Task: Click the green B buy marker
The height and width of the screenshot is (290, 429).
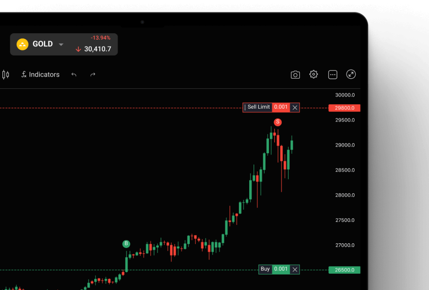Action: [126, 244]
